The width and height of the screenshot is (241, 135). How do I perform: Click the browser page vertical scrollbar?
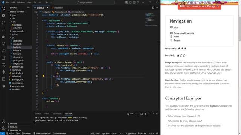239,28
